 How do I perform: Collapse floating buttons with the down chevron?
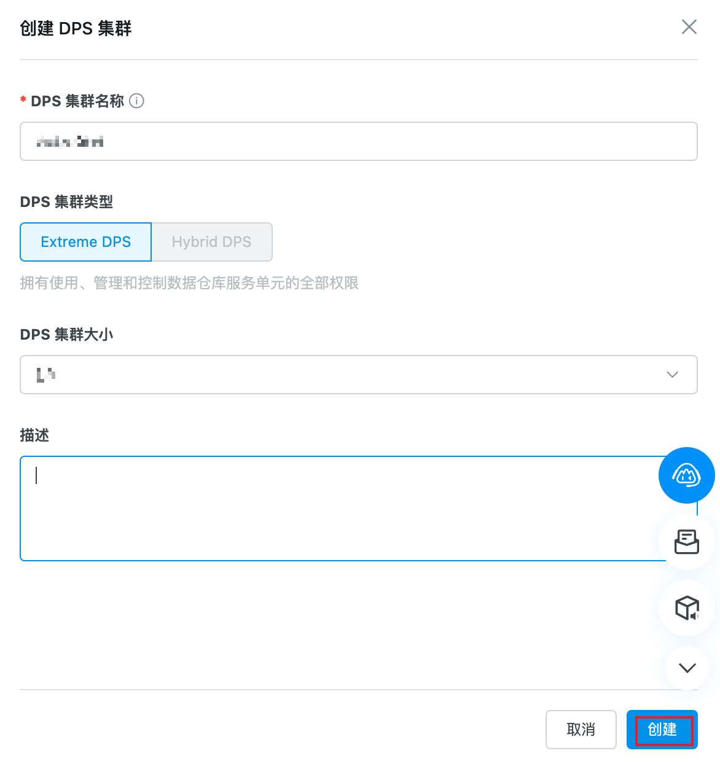(687, 668)
